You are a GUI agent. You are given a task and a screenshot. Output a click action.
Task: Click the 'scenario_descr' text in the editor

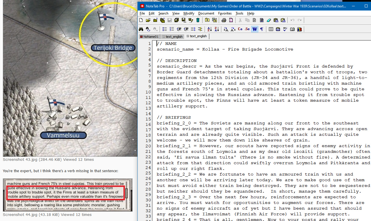coord(177,66)
